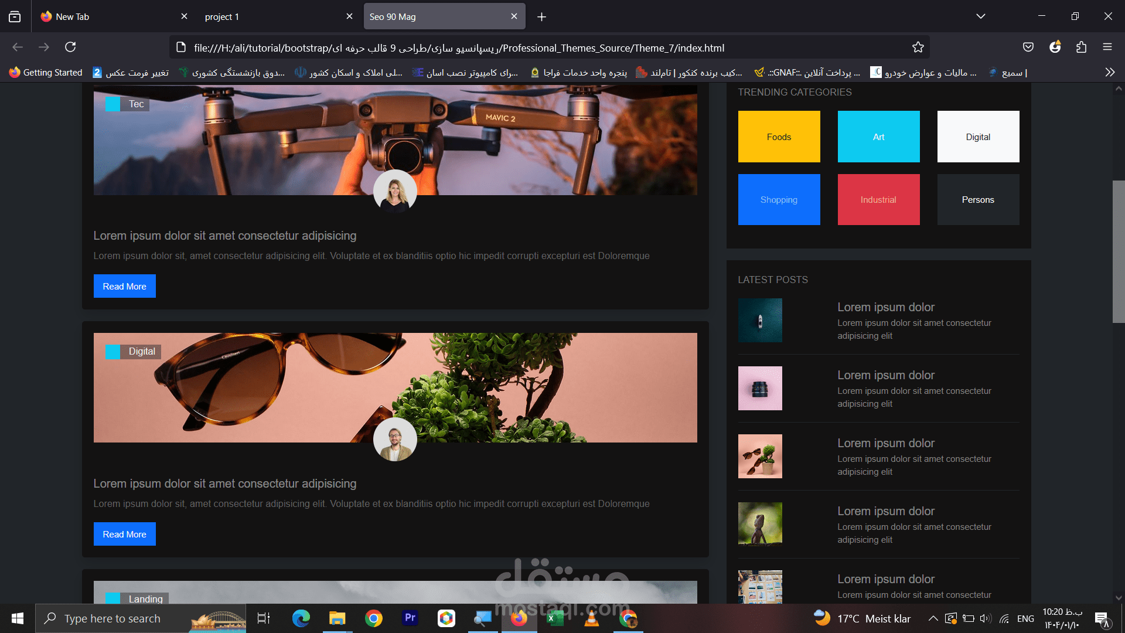Open Premiere Pro from the taskbar
This screenshot has width=1125, height=633.
tap(410, 618)
